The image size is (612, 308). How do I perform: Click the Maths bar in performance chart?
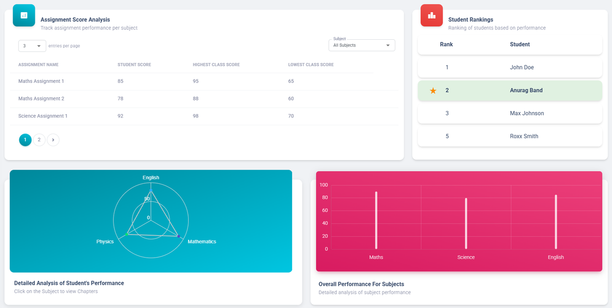pos(376,220)
